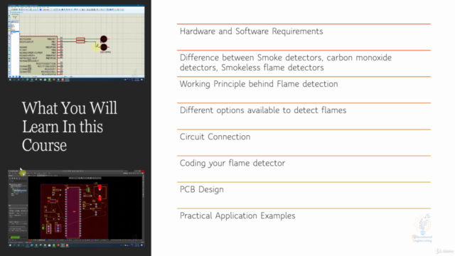This screenshot has height=256, width=455.
Task: Select 'Working Principle behind Flame detection' line
Action: click(259, 84)
